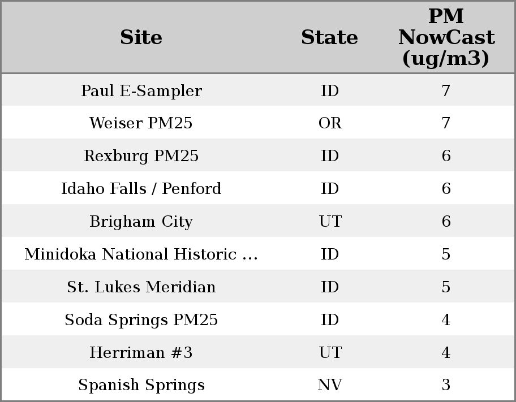Click the PM value 3 for Spanish Springs
The image size is (516, 402).
pyautogui.click(x=446, y=385)
